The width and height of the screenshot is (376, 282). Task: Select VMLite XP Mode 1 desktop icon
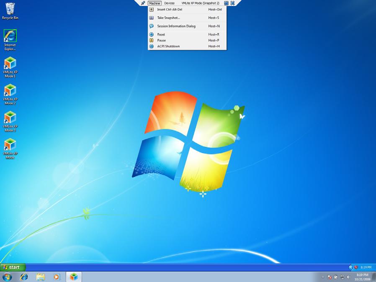tap(10, 67)
